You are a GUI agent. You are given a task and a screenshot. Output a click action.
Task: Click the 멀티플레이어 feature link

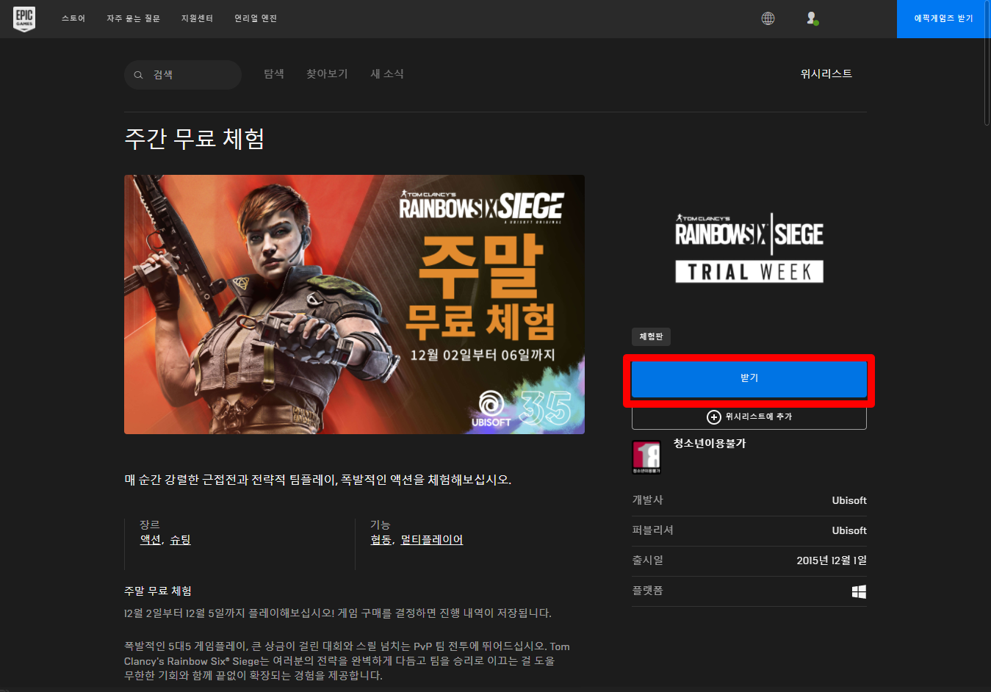(431, 540)
